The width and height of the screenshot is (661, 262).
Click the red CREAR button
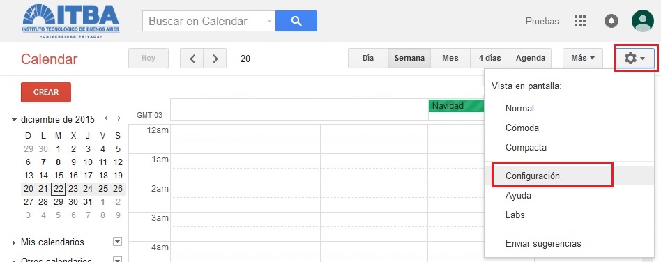point(46,92)
